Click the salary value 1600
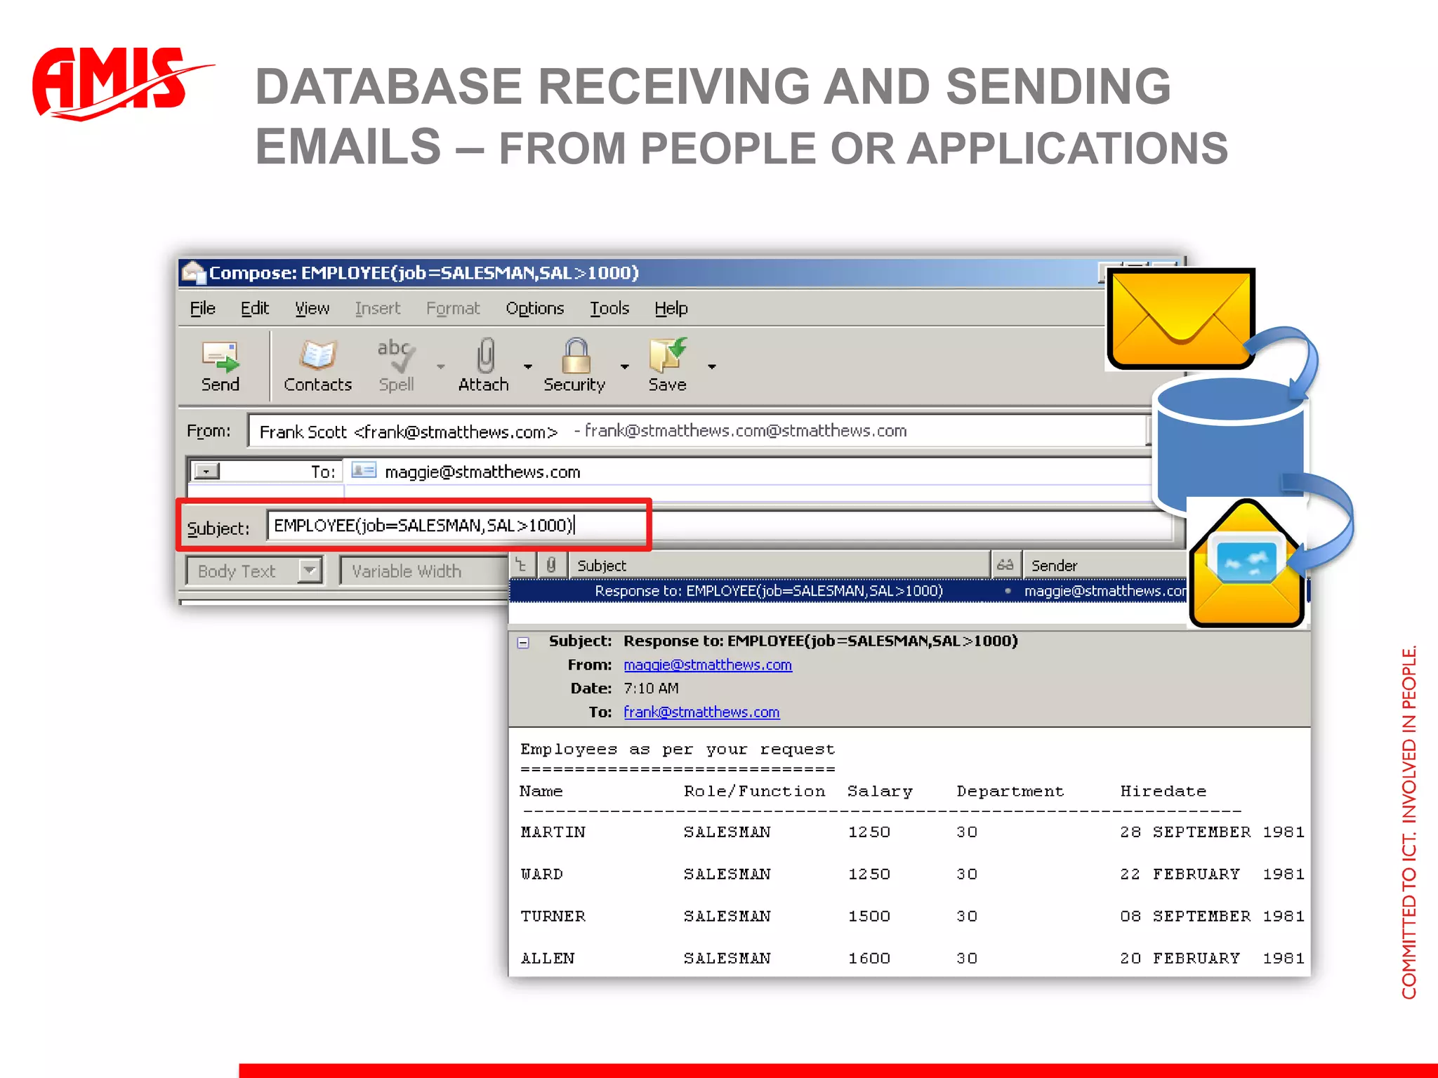Image resolution: width=1438 pixels, height=1078 pixels. (869, 958)
